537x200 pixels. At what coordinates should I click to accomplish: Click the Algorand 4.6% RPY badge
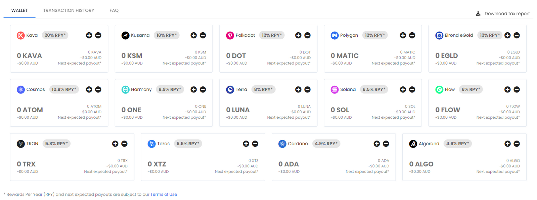point(458,144)
